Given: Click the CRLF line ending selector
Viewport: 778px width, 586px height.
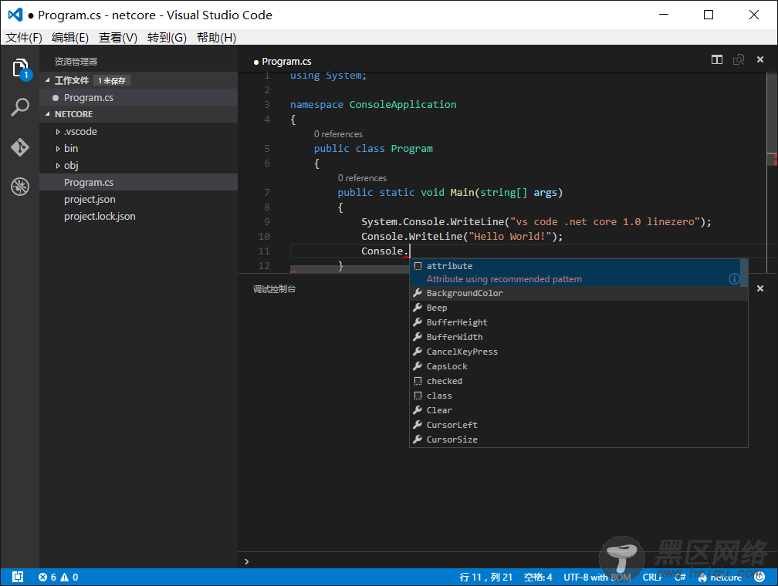Looking at the screenshot, I should point(652,577).
